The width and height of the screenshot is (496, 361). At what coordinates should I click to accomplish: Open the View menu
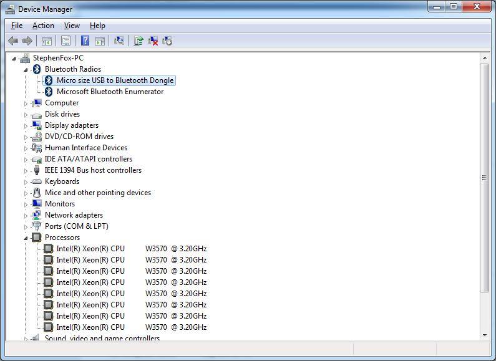coord(72,26)
